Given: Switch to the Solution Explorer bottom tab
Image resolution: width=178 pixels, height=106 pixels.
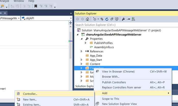Looking at the screenshot, I should (84, 86).
